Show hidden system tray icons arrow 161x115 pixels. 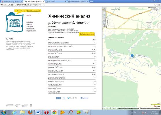[139, 112]
